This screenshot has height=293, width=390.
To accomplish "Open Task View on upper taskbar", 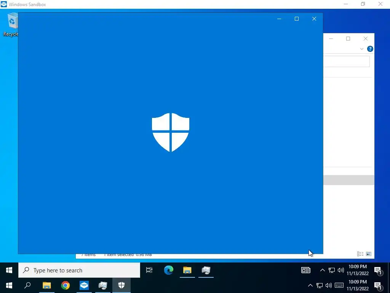I will [x=149, y=270].
